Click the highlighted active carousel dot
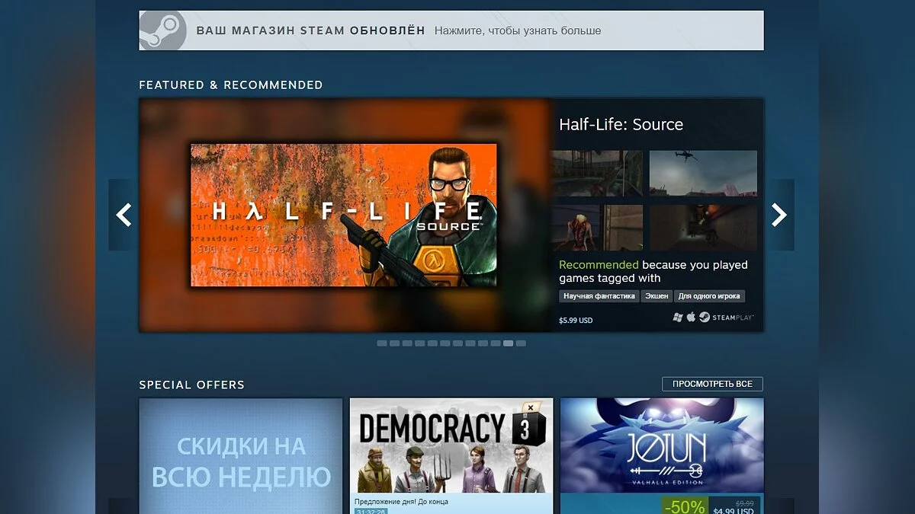 coord(509,343)
